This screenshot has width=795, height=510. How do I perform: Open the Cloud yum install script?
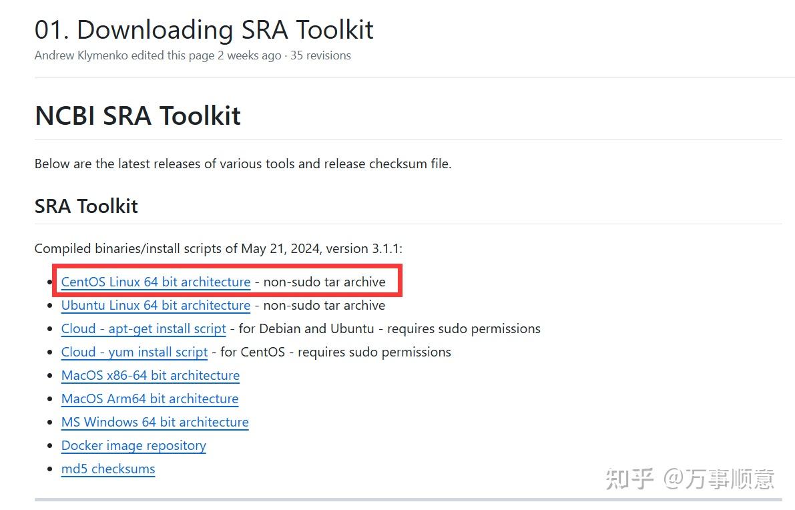pos(134,352)
